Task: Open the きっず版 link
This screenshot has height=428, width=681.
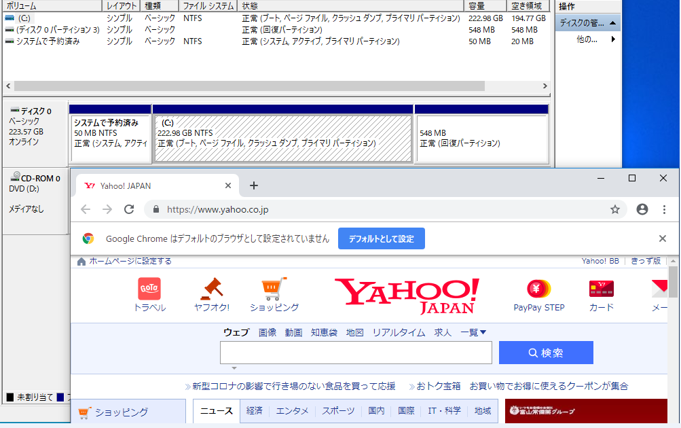Action: pyautogui.click(x=646, y=261)
